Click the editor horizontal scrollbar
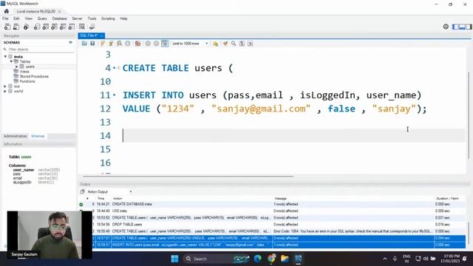This screenshot has width=473, height=266. coord(188,176)
